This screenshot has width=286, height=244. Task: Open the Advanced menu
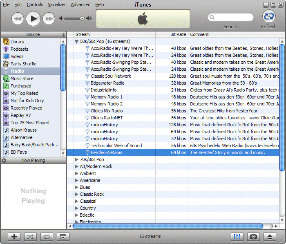pyautogui.click(x=80, y=4)
